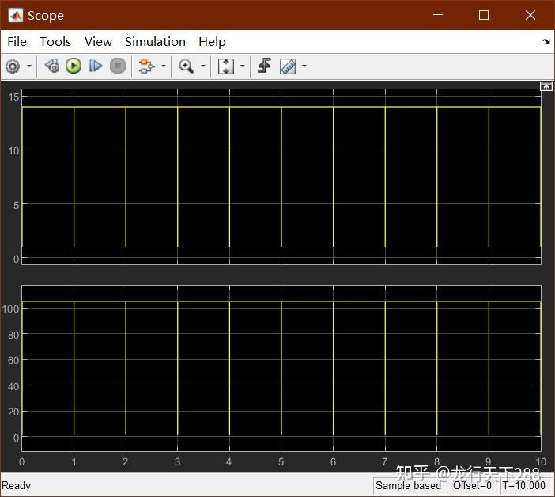
Task: Minimize the Scope window
Action: pos(438,15)
